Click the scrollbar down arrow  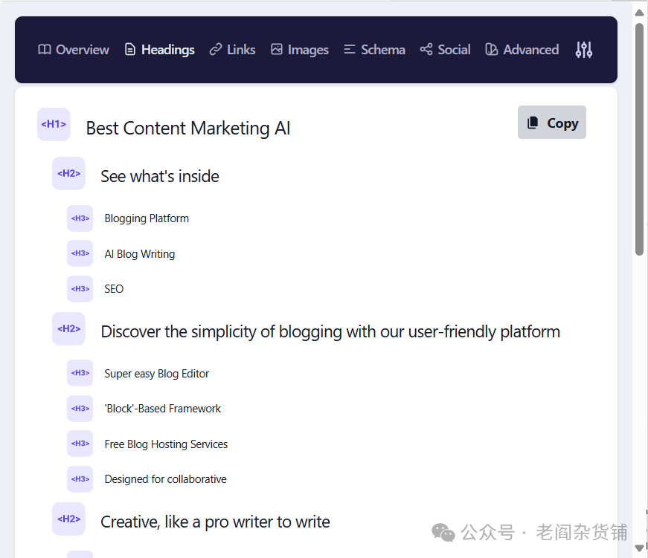pyautogui.click(x=639, y=548)
